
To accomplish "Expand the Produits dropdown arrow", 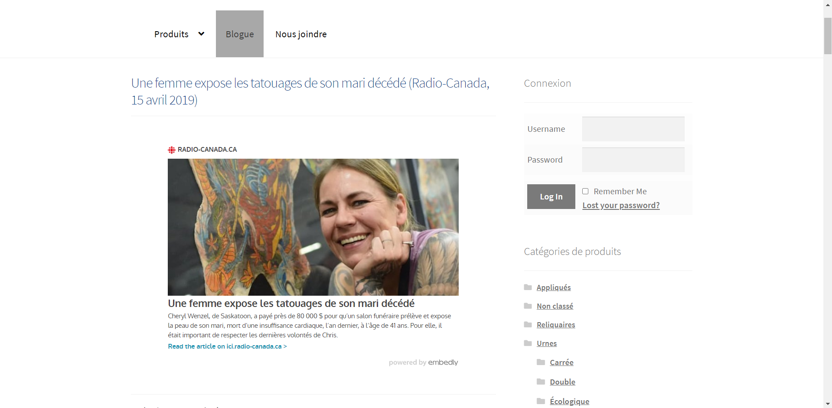I will coord(201,34).
